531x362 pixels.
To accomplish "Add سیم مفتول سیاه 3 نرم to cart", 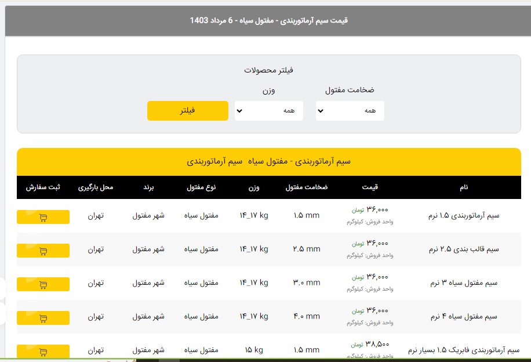I will 43,284.
